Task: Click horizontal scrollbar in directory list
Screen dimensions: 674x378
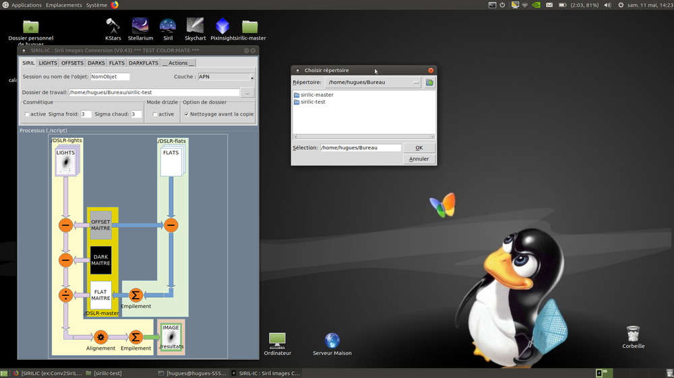Action: point(364,137)
